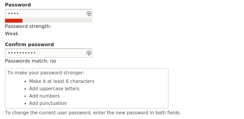Click the Password field's lock icon

[x=89, y=14]
